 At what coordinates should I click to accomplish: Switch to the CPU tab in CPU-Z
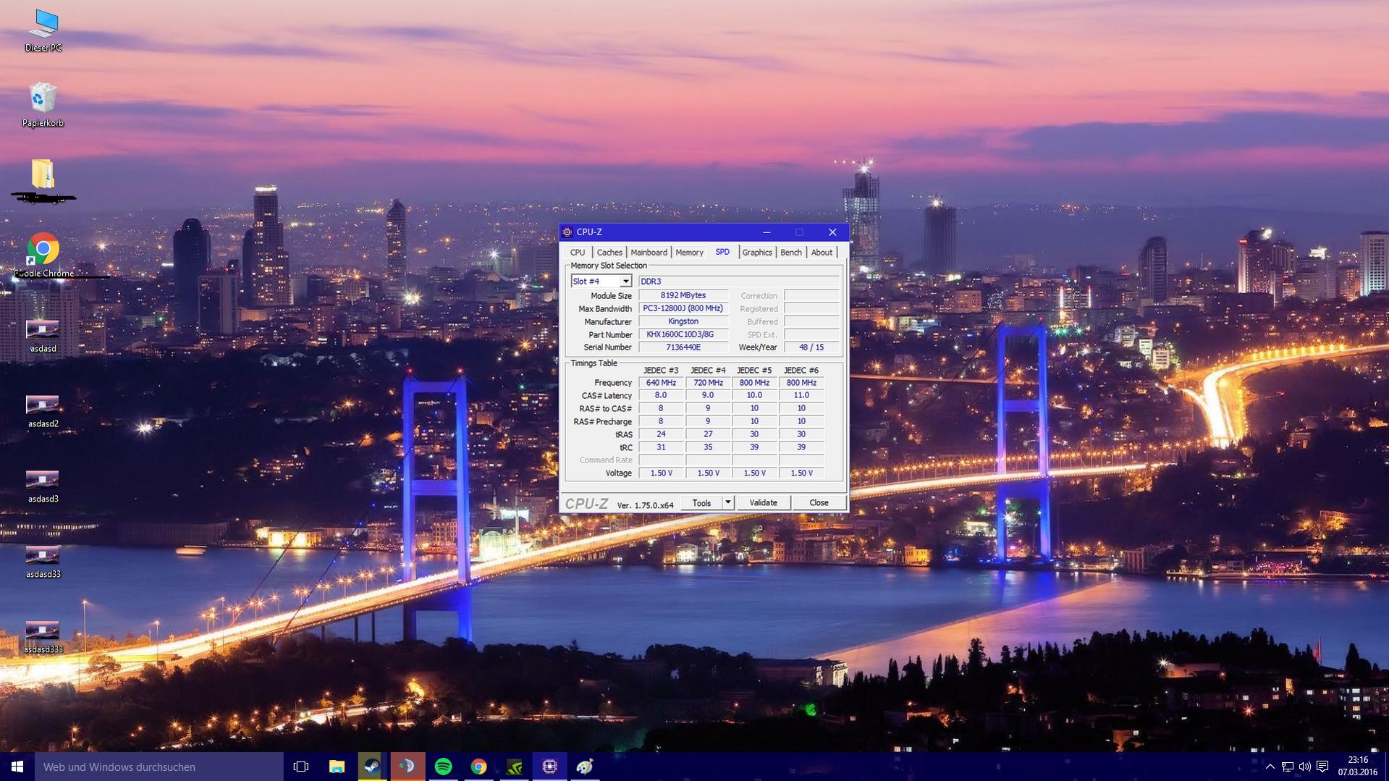tap(577, 253)
